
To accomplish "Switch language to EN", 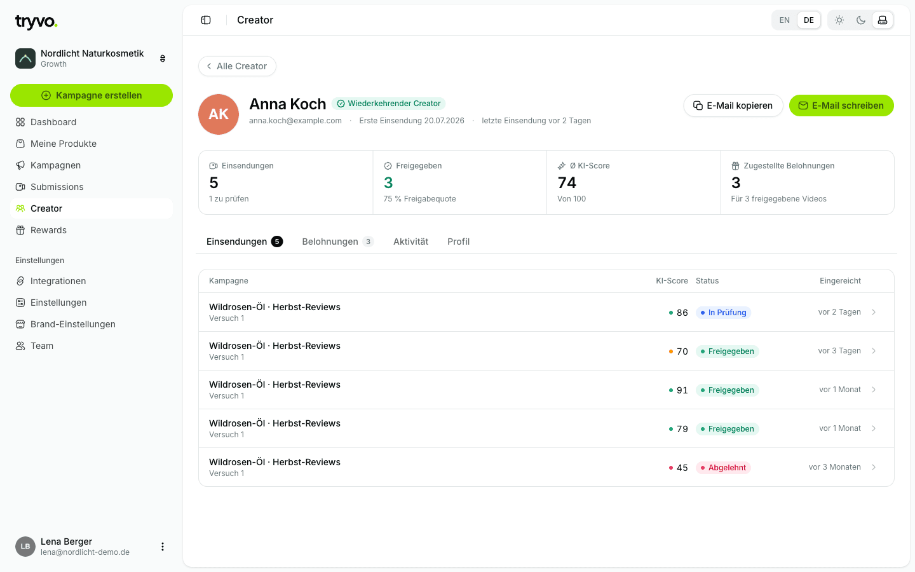I will (x=785, y=20).
